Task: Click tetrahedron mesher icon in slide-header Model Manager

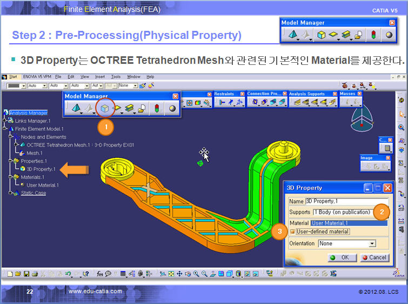Action: [293, 35]
